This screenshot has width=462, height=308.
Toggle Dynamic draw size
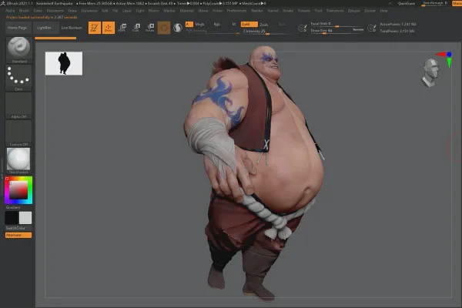pos(358,29)
